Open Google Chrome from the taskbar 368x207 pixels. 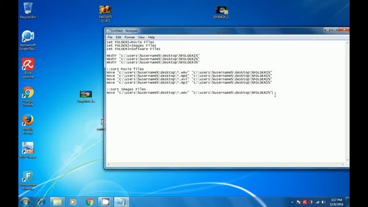pyautogui.click(x=90, y=202)
